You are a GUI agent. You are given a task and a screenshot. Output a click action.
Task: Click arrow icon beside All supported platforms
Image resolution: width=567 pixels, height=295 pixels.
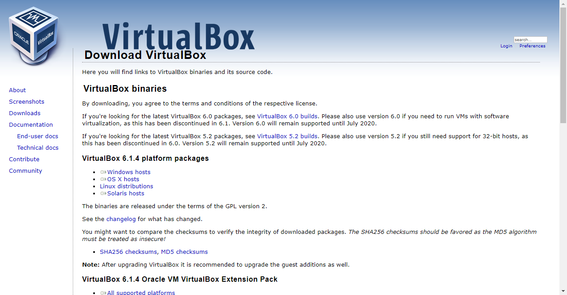tap(103, 293)
